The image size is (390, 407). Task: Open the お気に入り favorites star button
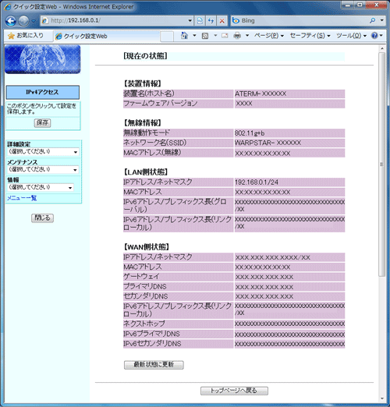[26, 36]
